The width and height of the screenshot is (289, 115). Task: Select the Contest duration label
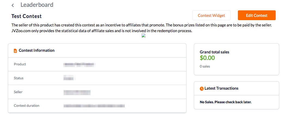pos(27,106)
